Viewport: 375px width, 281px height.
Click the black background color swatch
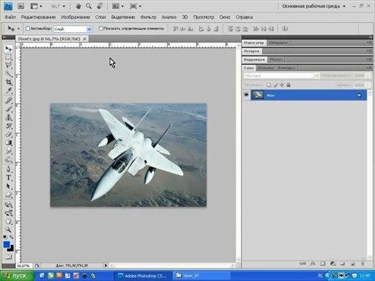coord(11,249)
